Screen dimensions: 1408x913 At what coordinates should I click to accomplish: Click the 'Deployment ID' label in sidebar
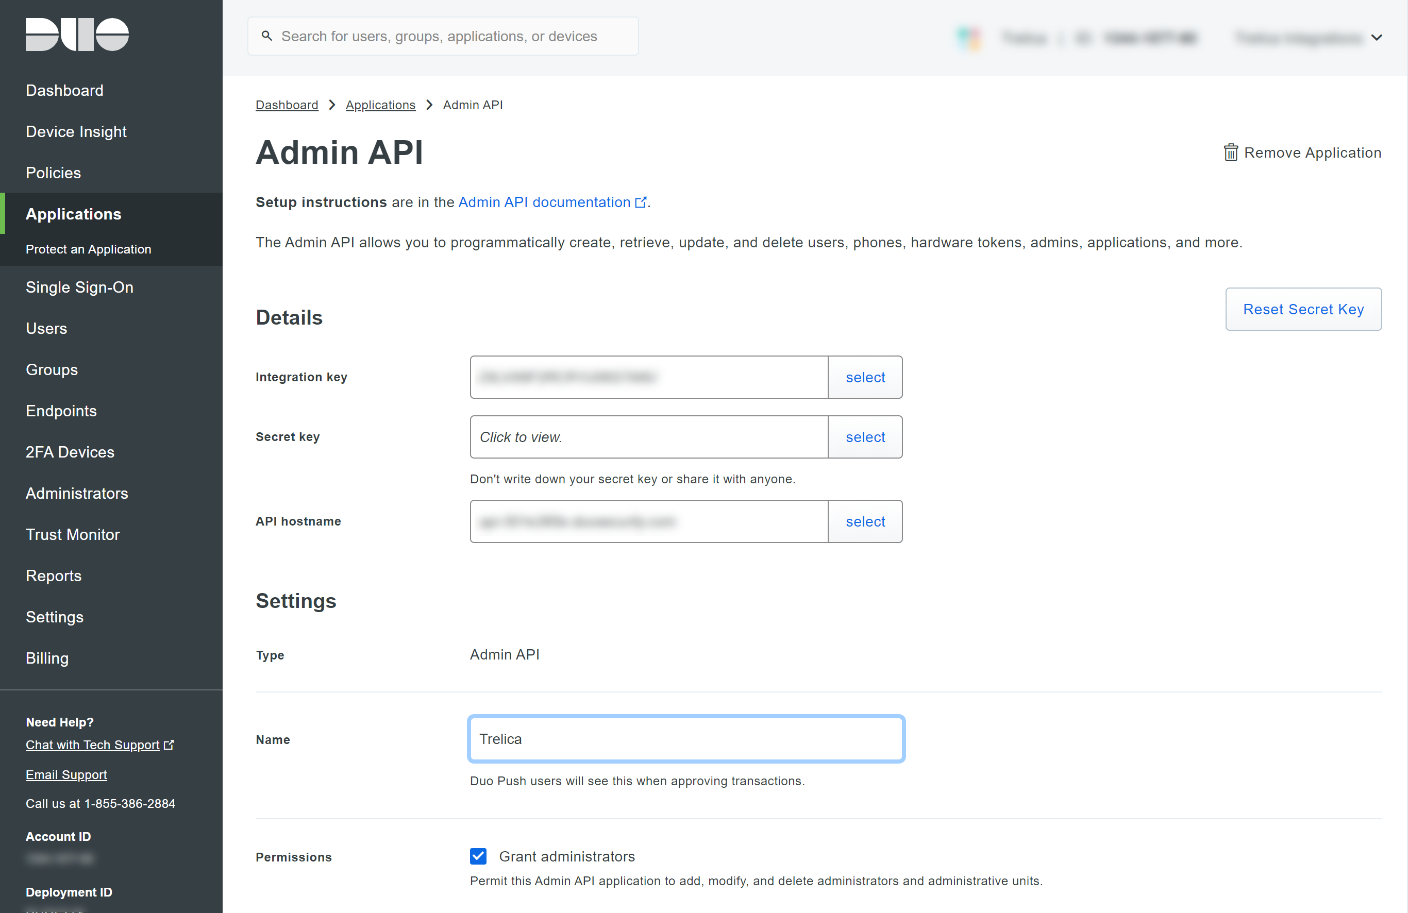tap(69, 892)
